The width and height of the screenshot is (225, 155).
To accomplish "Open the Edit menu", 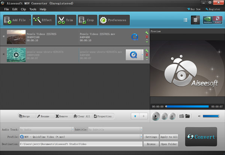I will tap(15, 9).
